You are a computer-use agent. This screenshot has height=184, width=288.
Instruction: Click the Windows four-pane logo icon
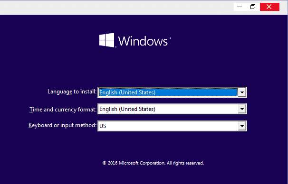tap(107, 40)
